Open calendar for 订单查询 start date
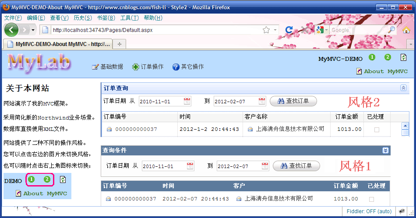Screen dimensions: 416x218 click(x=187, y=101)
